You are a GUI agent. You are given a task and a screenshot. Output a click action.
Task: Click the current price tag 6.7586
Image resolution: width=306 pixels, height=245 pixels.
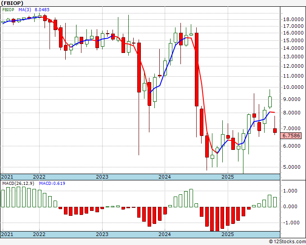[291, 136]
